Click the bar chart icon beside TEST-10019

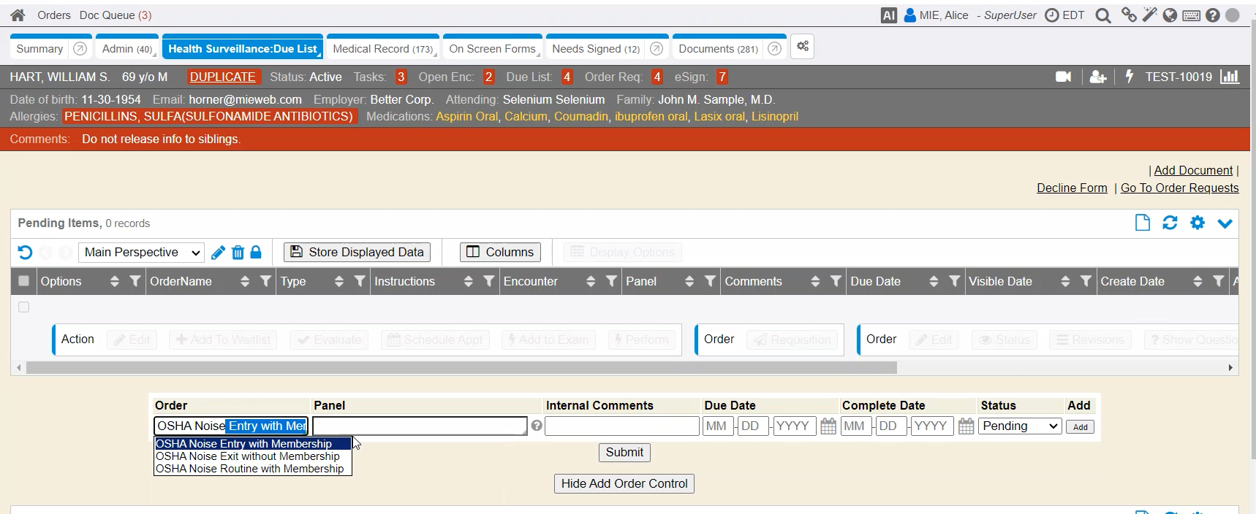coord(1230,77)
